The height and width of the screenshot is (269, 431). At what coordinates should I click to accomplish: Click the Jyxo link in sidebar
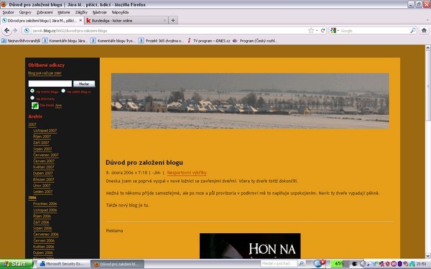point(58,105)
